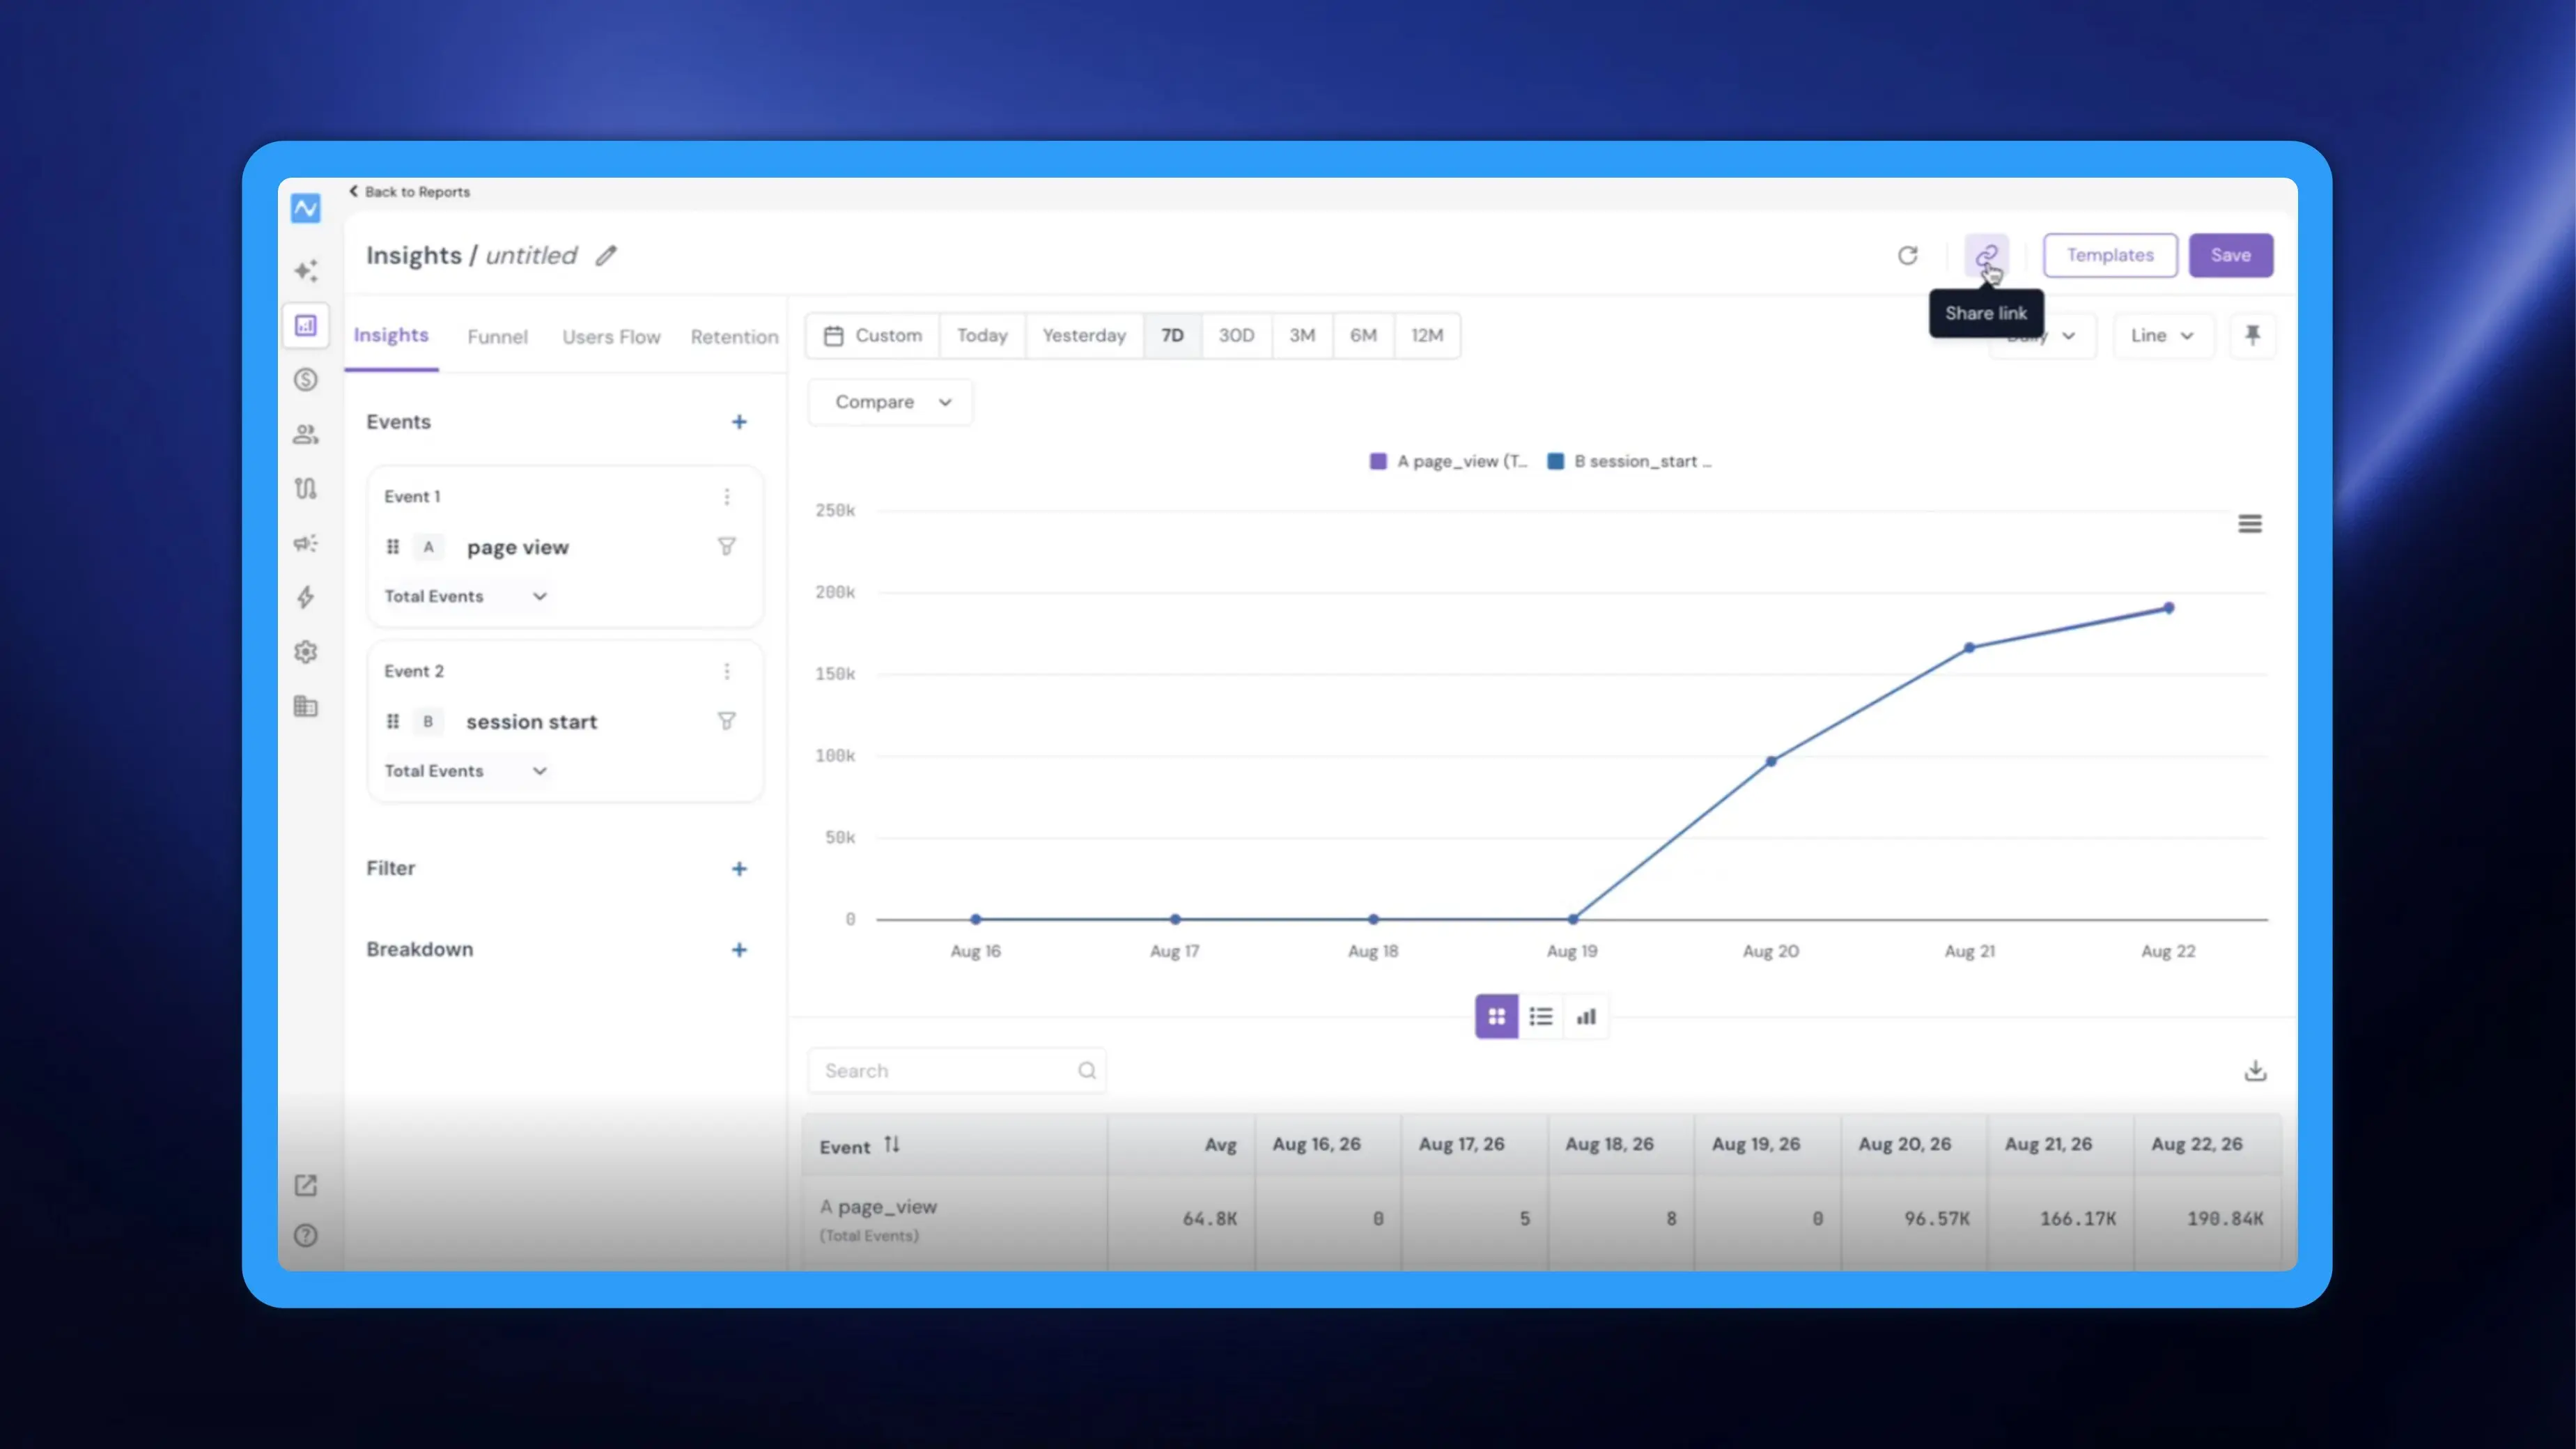This screenshot has height=1449, width=2576.
Task: Switch to grid view toggle
Action: click(1497, 1017)
